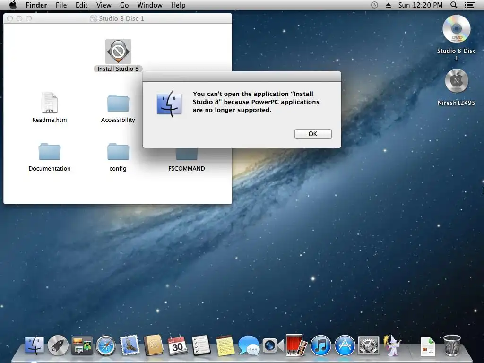Select the config folder
This screenshot has height=363, width=484.
click(x=118, y=152)
